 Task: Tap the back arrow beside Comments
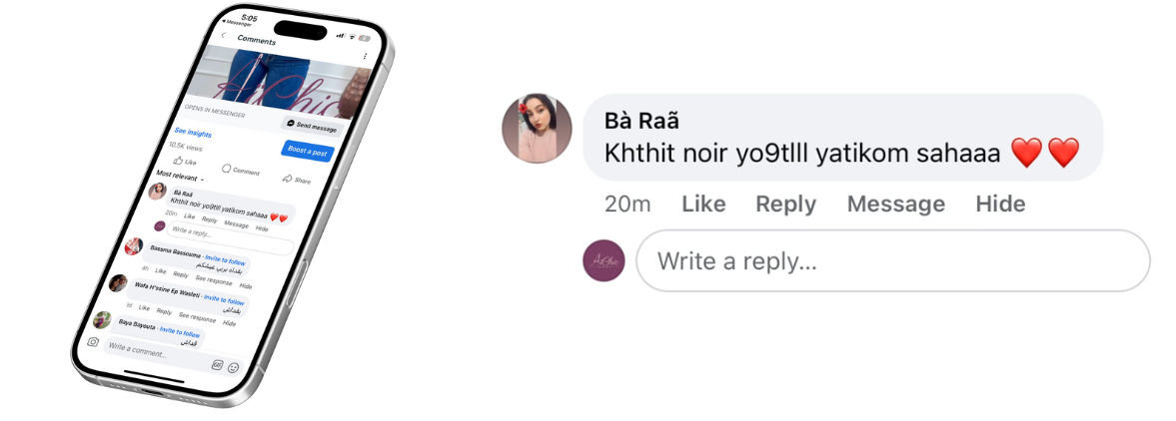(x=223, y=35)
